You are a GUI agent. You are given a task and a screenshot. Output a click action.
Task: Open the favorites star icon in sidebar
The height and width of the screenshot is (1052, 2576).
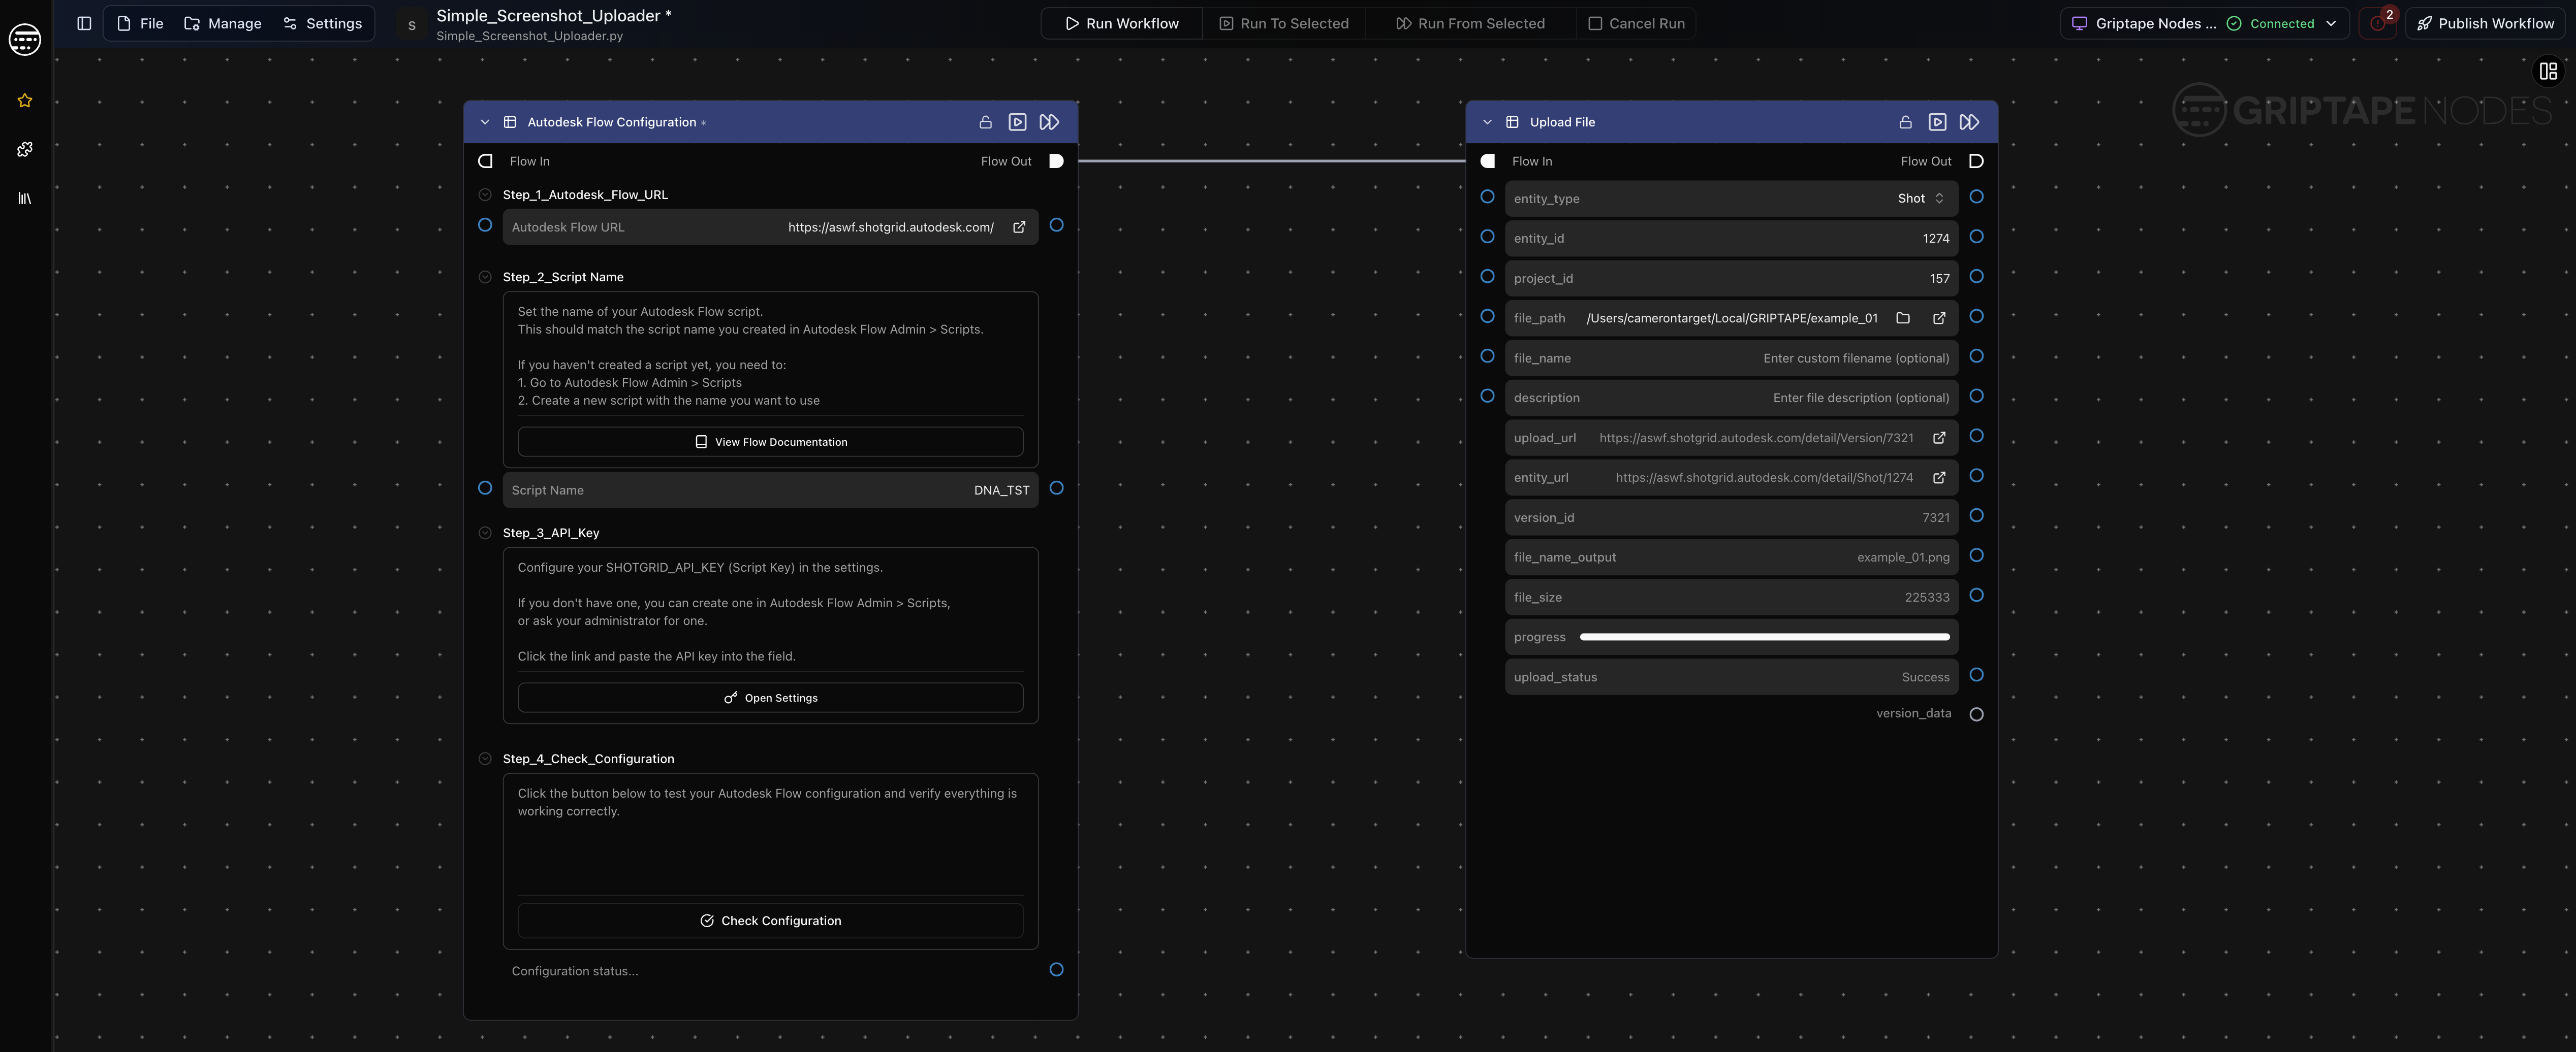click(25, 101)
